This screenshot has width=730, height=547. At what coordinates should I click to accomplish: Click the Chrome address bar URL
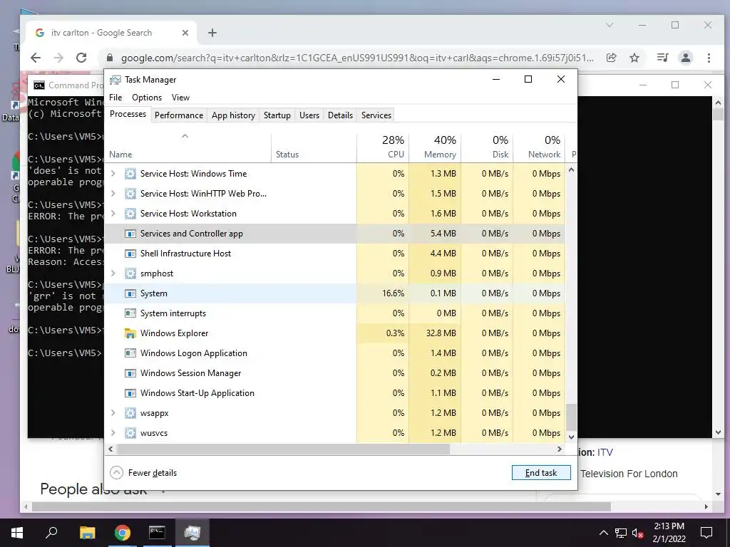point(357,58)
